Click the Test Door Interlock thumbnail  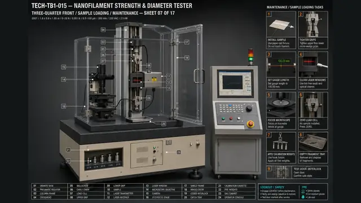pyautogui.click(x=279, y=172)
